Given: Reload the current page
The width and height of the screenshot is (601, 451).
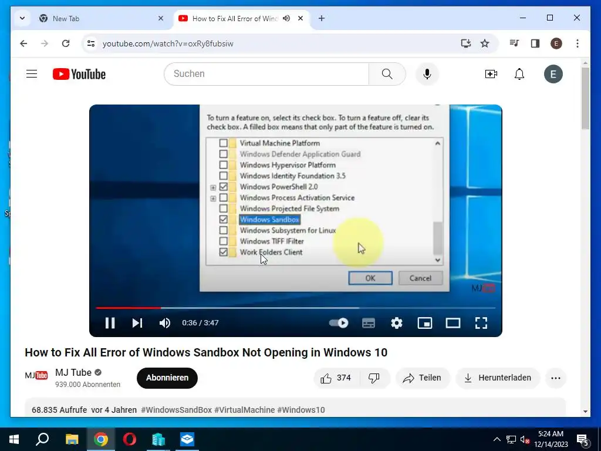Looking at the screenshot, I should coord(66,43).
